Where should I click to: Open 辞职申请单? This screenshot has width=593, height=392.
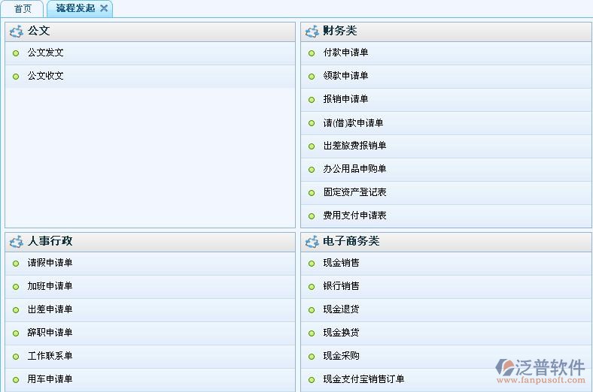(50, 333)
